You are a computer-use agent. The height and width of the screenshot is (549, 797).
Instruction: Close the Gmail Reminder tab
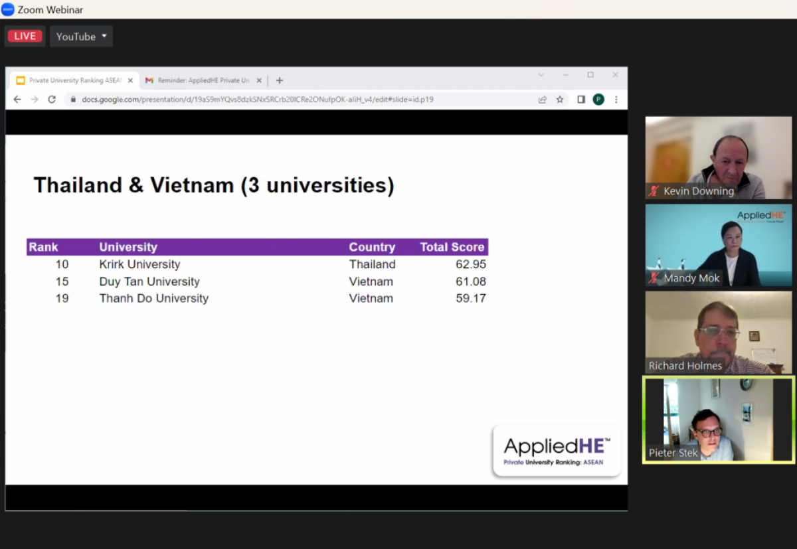259,80
